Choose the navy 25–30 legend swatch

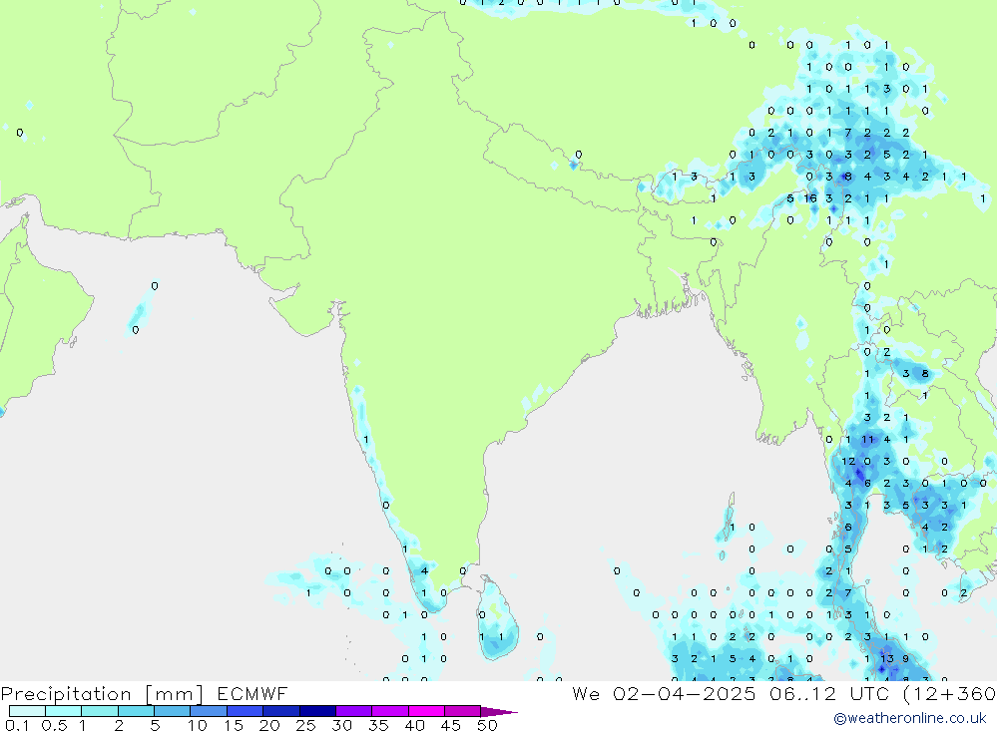tap(317, 711)
